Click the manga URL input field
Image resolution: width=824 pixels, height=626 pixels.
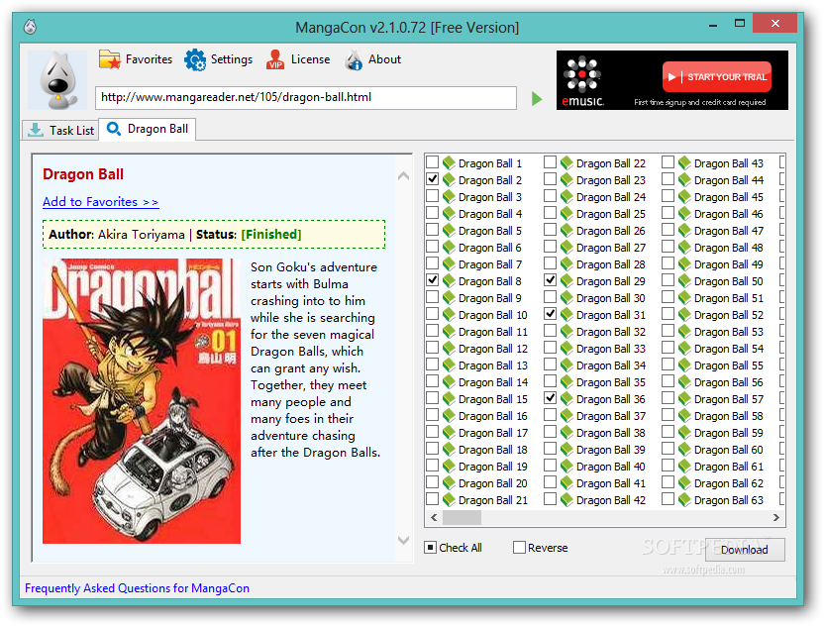(x=306, y=98)
